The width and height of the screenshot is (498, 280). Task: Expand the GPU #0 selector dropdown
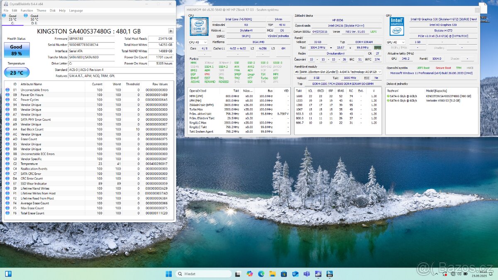(396, 42)
